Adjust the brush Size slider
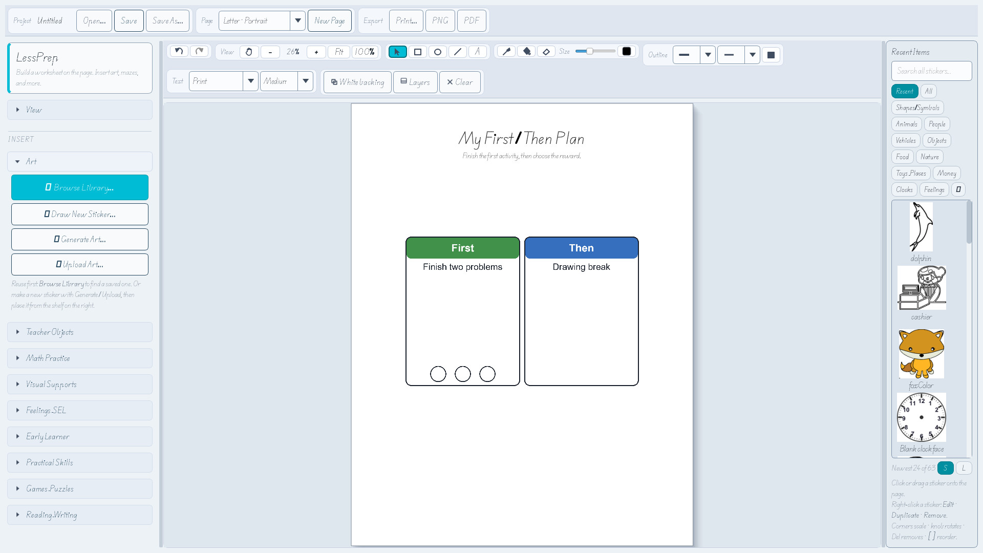 (595, 51)
